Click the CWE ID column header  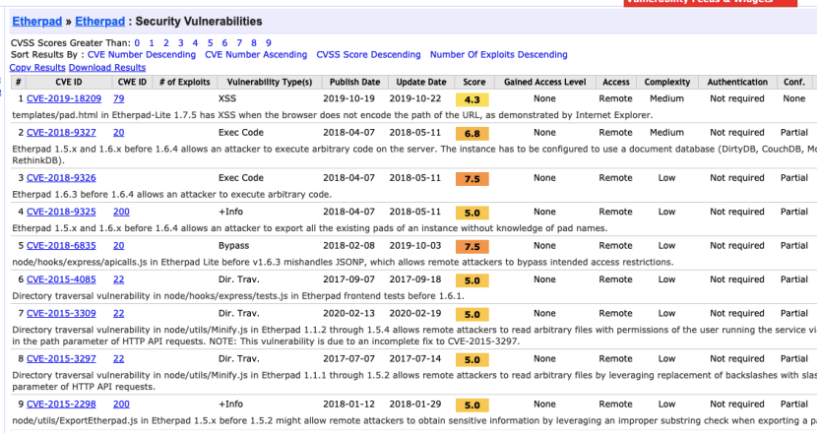tap(132, 82)
